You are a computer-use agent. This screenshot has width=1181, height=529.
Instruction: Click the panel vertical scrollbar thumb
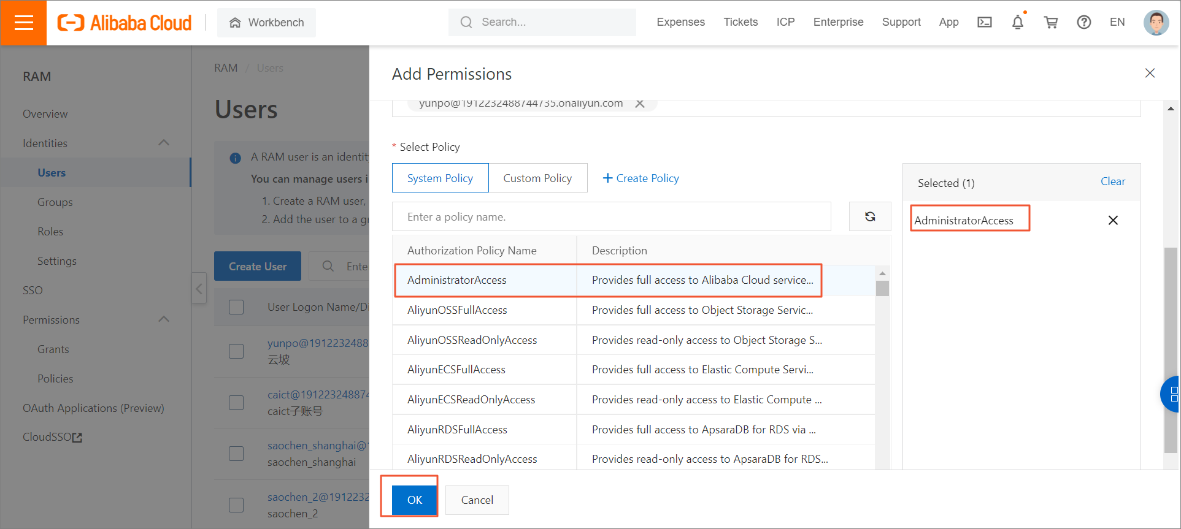[1171, 349]
